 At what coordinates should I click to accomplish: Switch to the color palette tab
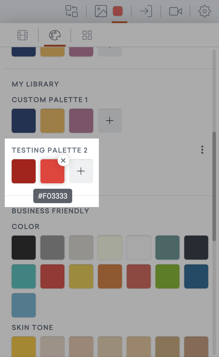coord(55,35)
